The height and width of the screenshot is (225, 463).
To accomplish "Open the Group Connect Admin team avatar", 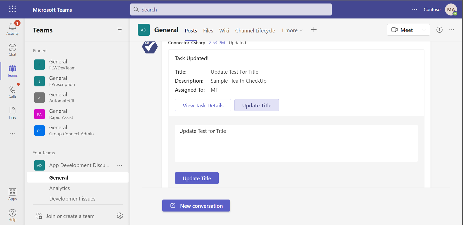I will (x=39, y=131).
